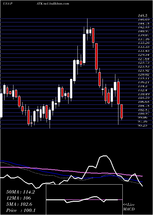The height and width of the screenshot is (215, 153).
Task: Click the 120.02 price axis label
Action: tap(144, 74)
